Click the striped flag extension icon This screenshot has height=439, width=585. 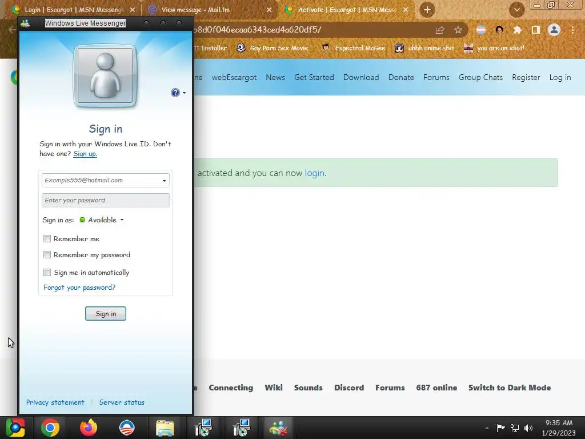pos(481,30)
